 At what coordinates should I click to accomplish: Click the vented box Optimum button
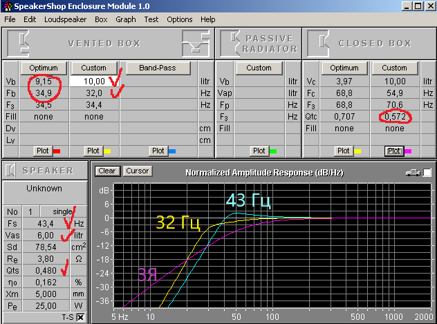44,68
